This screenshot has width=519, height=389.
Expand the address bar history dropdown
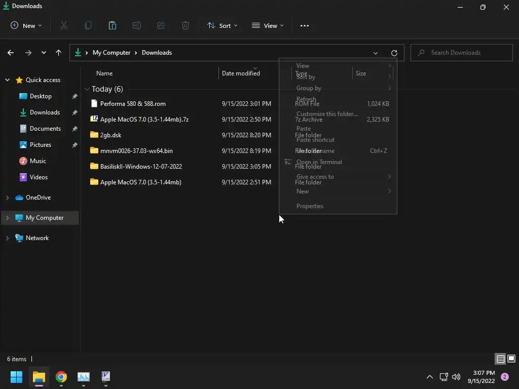[376, 53]
